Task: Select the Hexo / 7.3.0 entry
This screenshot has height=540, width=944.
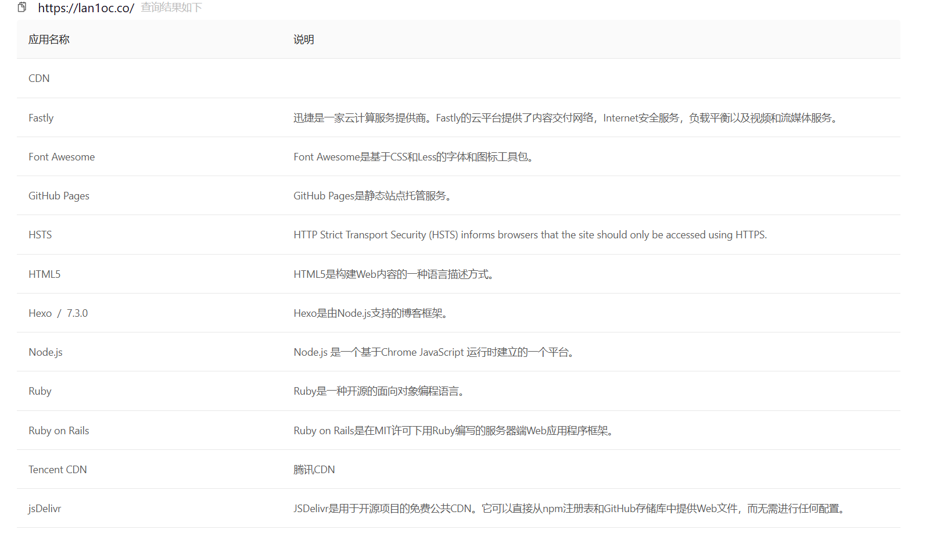Action: click(58, 313)
